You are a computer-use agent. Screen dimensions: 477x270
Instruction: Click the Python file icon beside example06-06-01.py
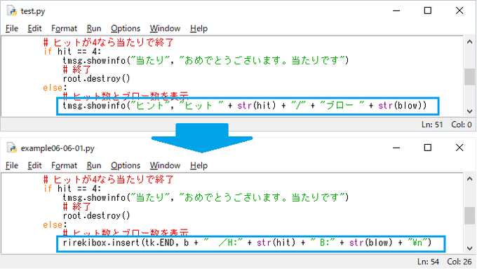click(x=12, y=148)
